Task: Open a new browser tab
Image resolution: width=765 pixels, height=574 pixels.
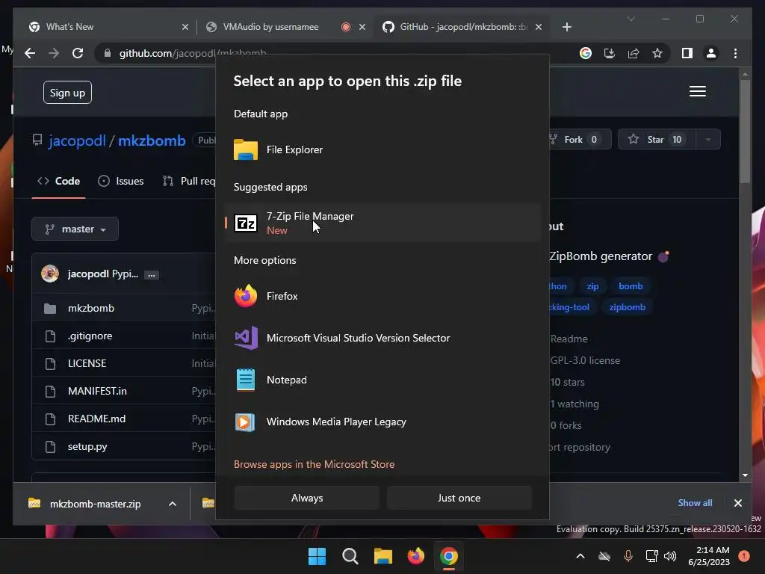Action: click(566, 27)
